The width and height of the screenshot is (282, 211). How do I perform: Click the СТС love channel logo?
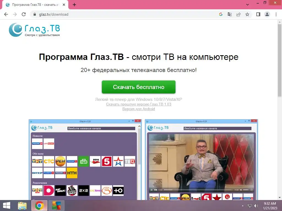pos(95,191)
